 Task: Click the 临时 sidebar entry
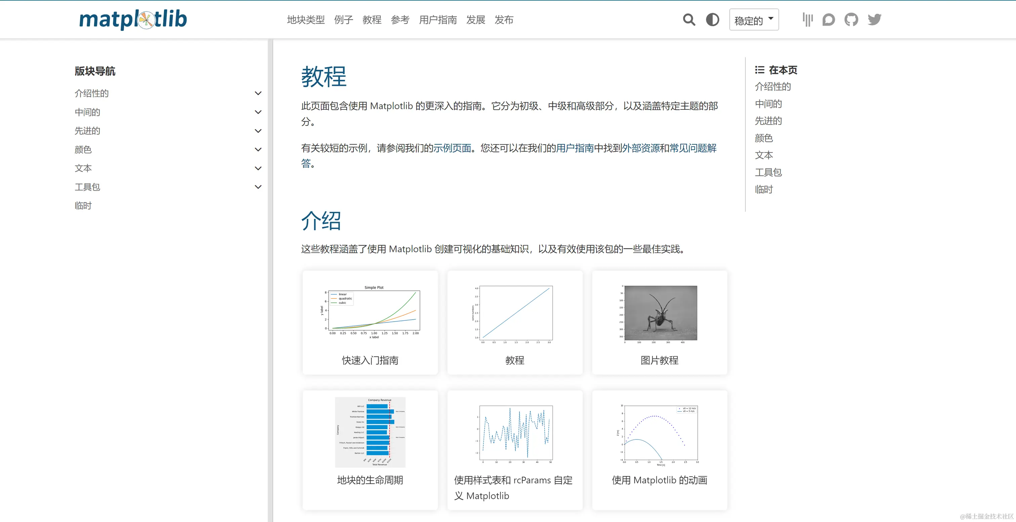click(83, 205)
